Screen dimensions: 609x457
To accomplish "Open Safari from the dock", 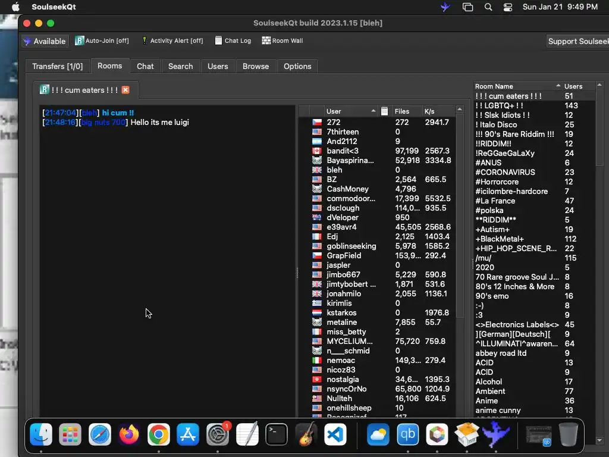I will [100, 434].
